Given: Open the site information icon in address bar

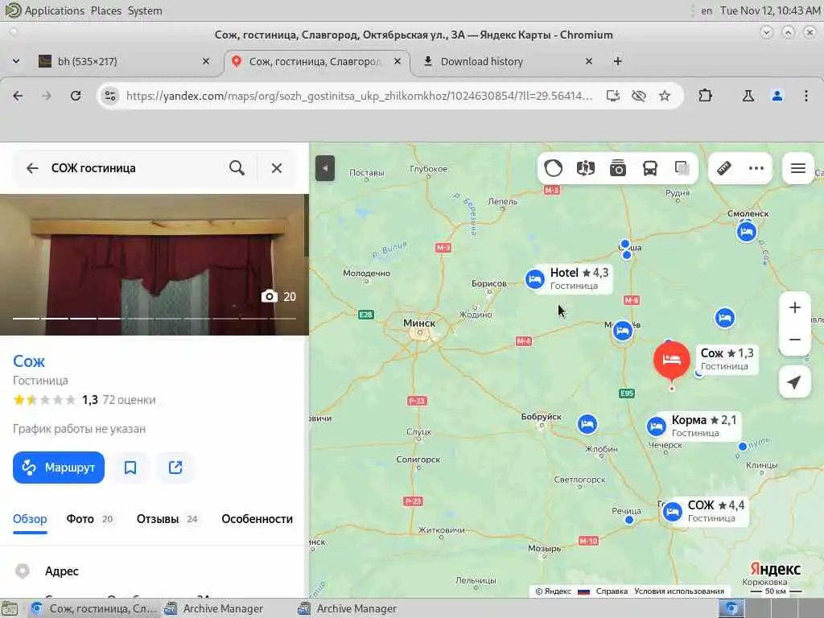Looking at the screenshot, I should point(109,96).
